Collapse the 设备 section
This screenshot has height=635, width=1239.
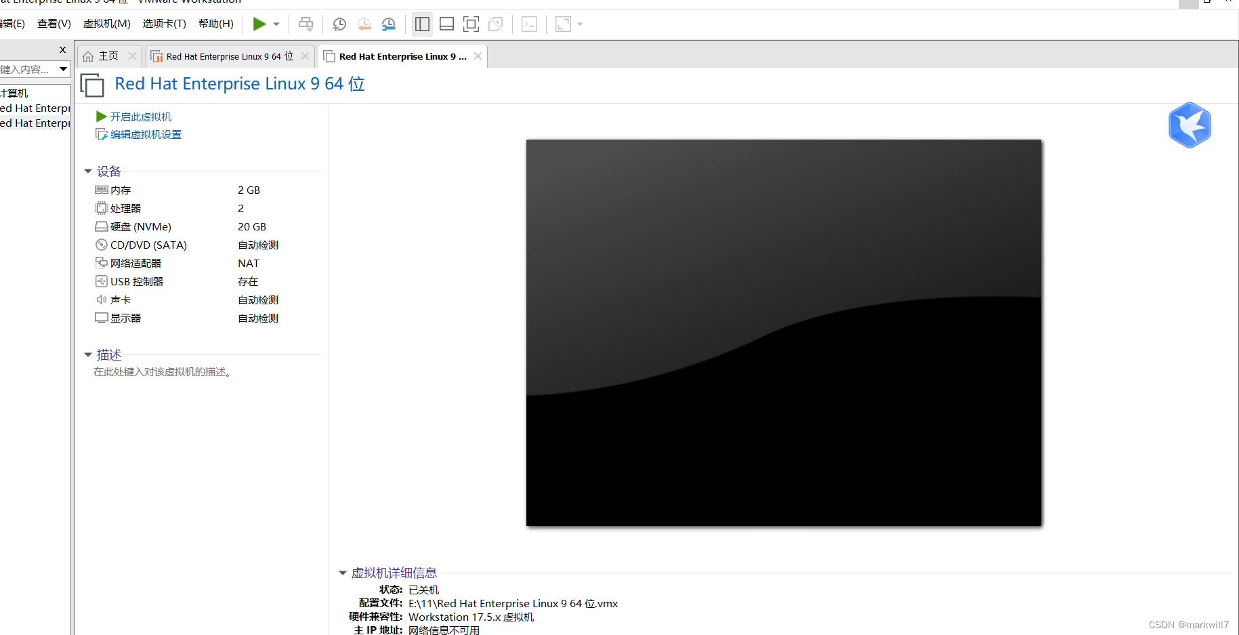pos(88,171)
